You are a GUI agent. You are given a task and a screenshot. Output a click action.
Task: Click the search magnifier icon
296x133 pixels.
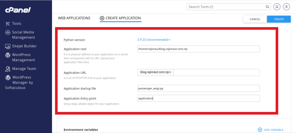(267, 7)
